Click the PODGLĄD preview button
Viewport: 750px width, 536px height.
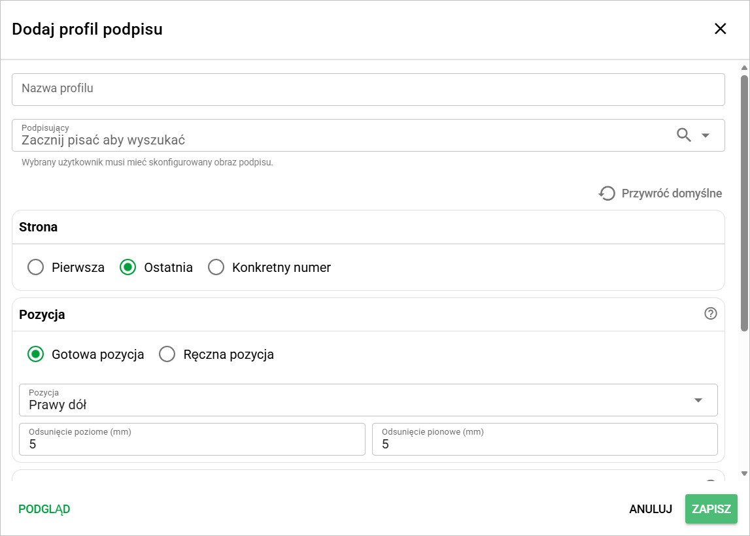(44, 509)
